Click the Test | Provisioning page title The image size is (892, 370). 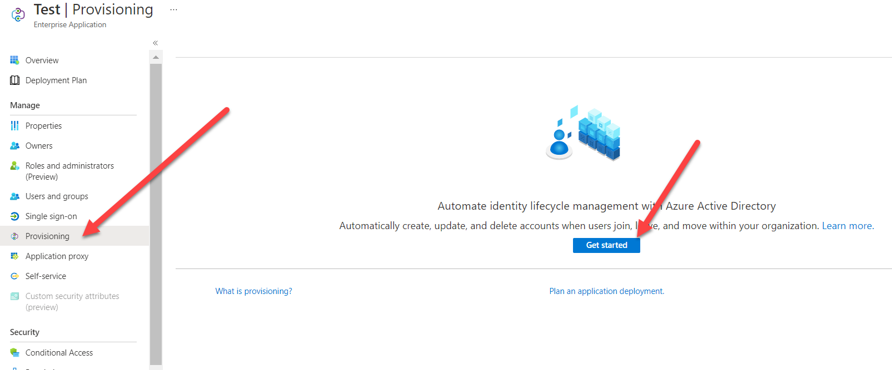pos(93,9)
